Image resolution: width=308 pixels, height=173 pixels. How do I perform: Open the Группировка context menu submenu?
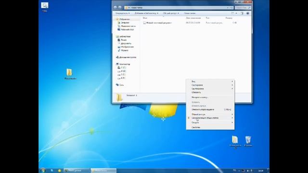[210, 88]
